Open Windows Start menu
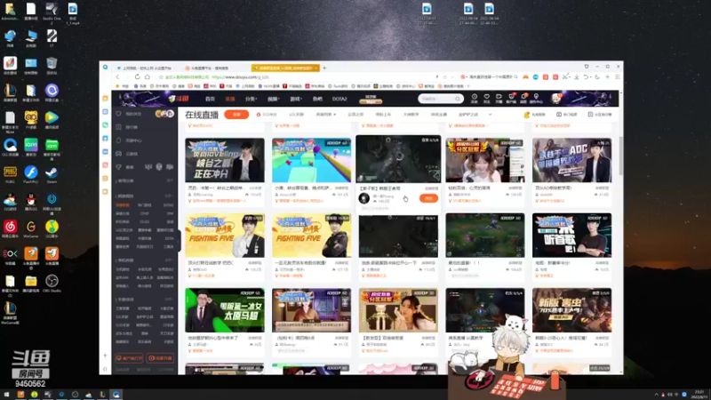 [x=6, y=395]
